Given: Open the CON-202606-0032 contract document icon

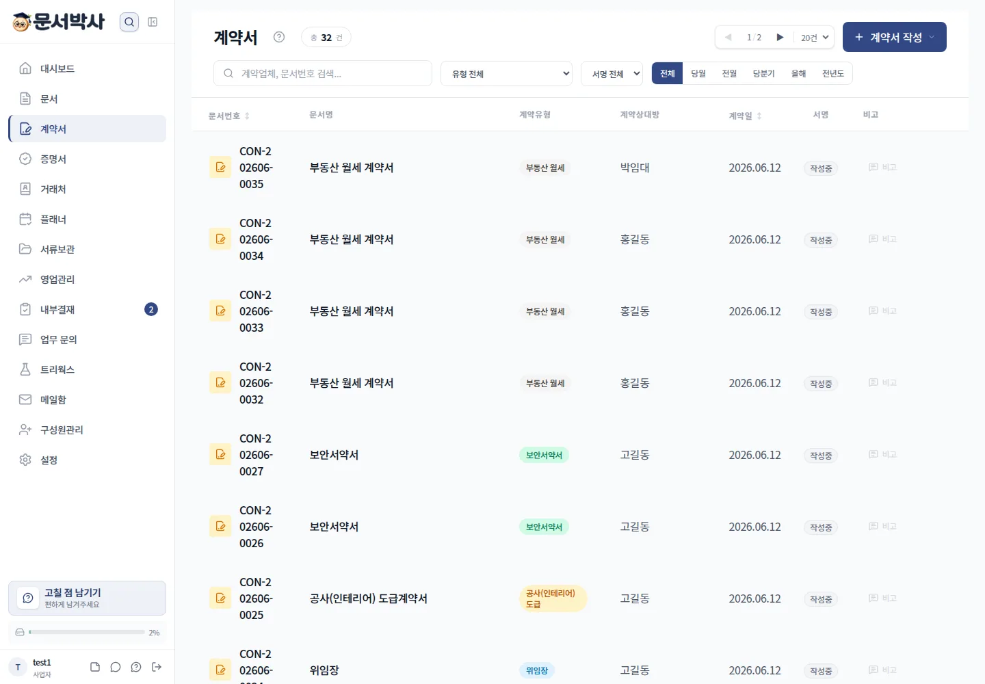Looking at the screenshot, I should pyautogui.click(x=220, y=382).
